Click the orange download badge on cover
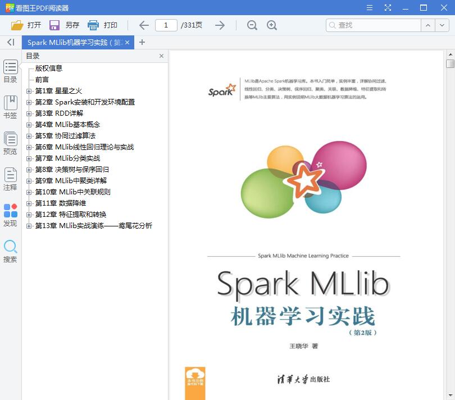 point(195,383)
